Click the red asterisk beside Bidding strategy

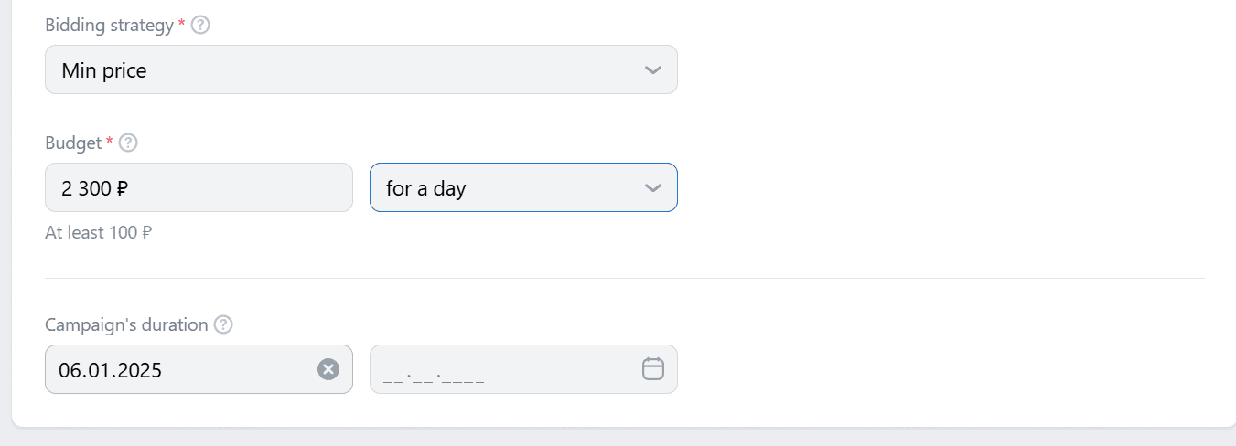181,23
